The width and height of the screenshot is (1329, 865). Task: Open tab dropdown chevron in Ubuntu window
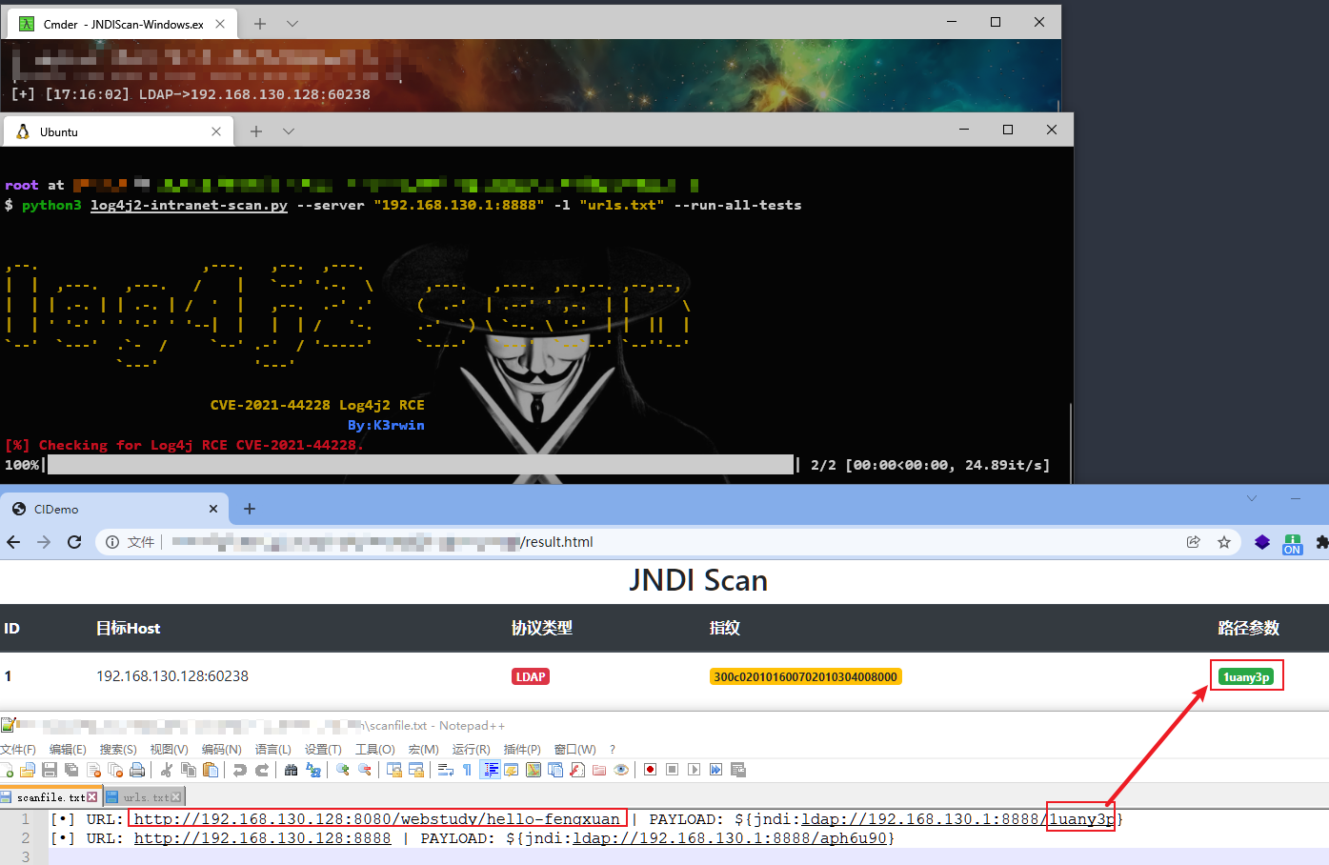click(289, 131)
